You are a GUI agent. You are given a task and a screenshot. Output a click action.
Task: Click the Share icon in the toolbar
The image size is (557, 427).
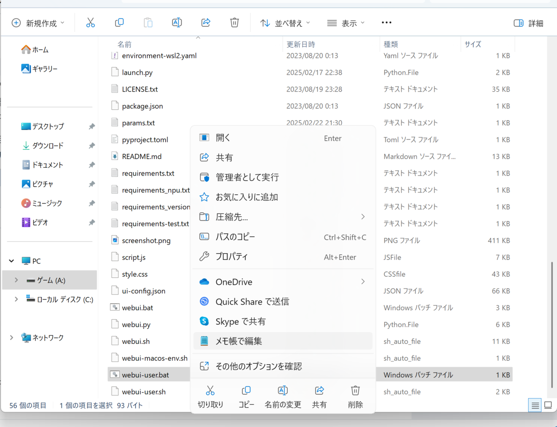point(206,22)
